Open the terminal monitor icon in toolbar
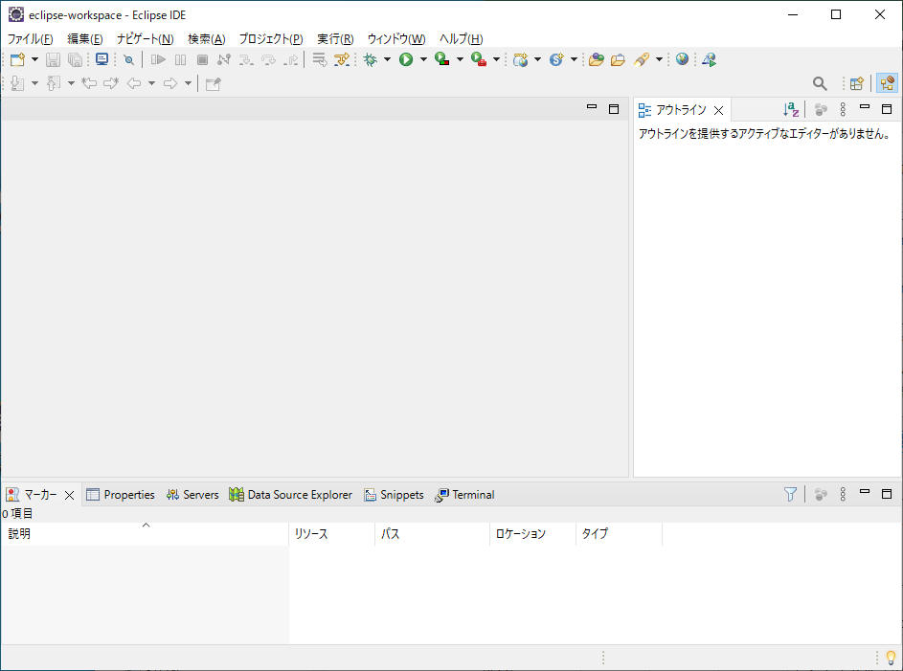903x671 pixels. pos(102,59)
